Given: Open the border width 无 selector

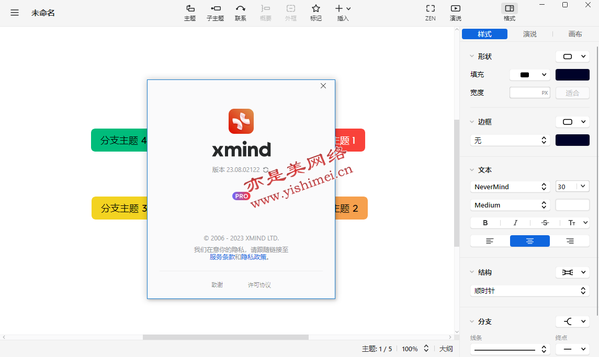Looking at the screenshot, I should (x=510, y=140).
